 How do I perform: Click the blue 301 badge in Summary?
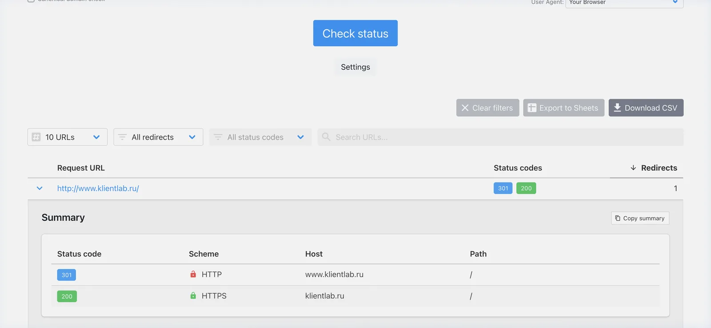click(67, 275)
